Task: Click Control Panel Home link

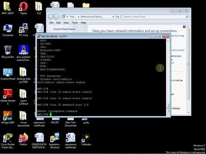Action: tap(64, 29)
